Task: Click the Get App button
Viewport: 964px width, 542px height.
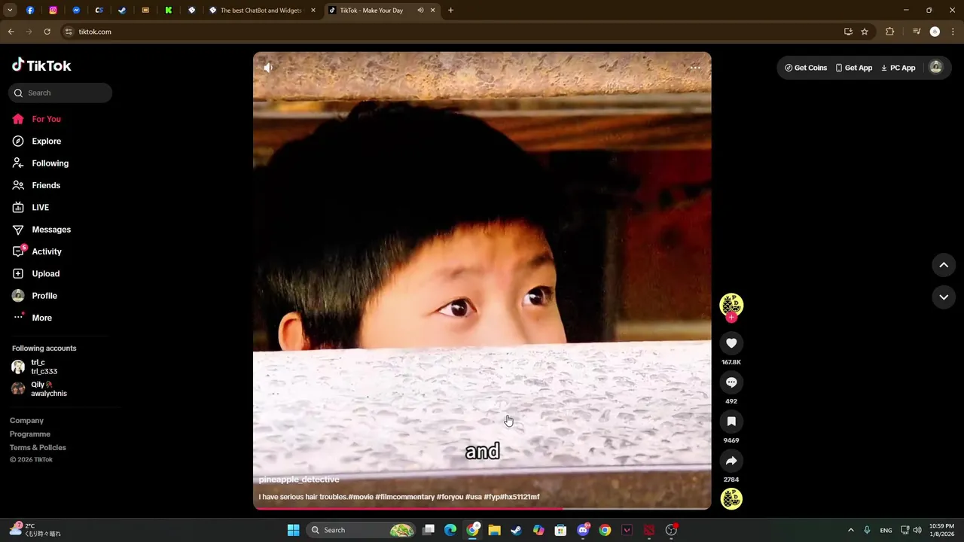Action: (x=854, y=68)
